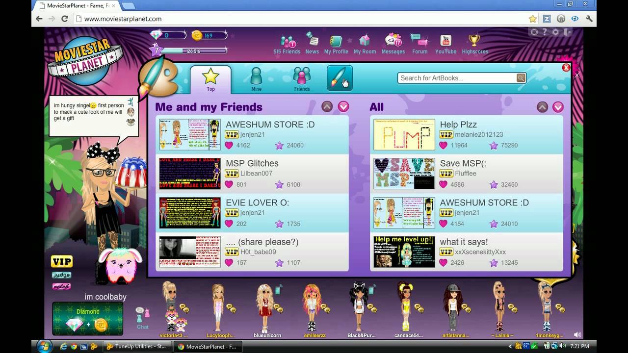Click the level progress bar showing 126,516

[194, 51]
